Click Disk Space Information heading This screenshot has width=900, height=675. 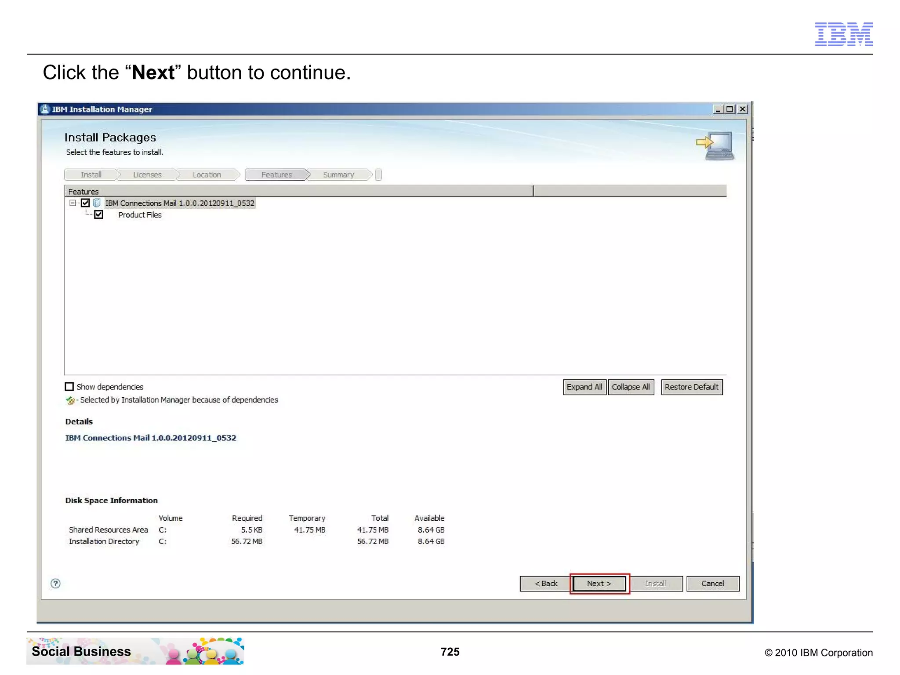coord(111,501)
